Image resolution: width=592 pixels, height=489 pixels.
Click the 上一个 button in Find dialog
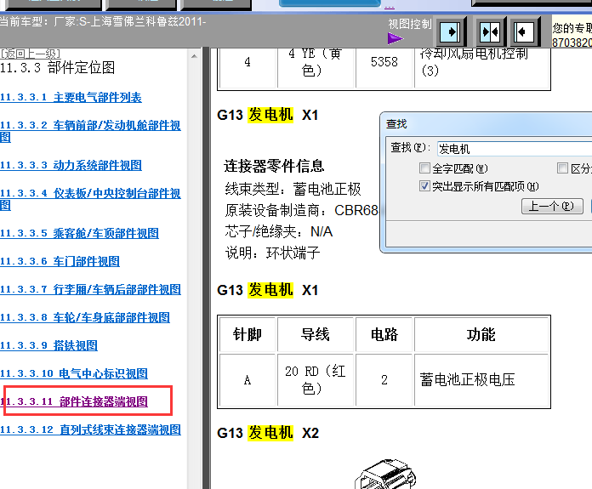pyautogui.click(x=552, y=206)
